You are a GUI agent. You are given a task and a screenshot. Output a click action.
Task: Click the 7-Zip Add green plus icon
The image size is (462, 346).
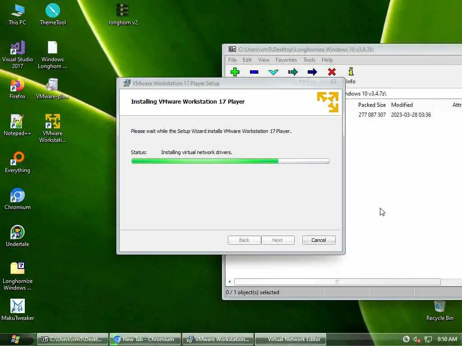[235, 72]
